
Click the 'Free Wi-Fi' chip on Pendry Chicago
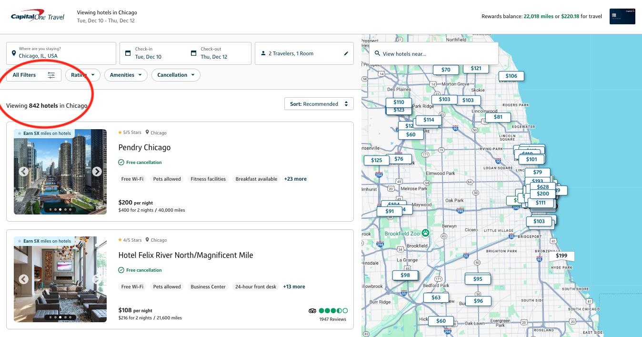(x=132, y=179)
